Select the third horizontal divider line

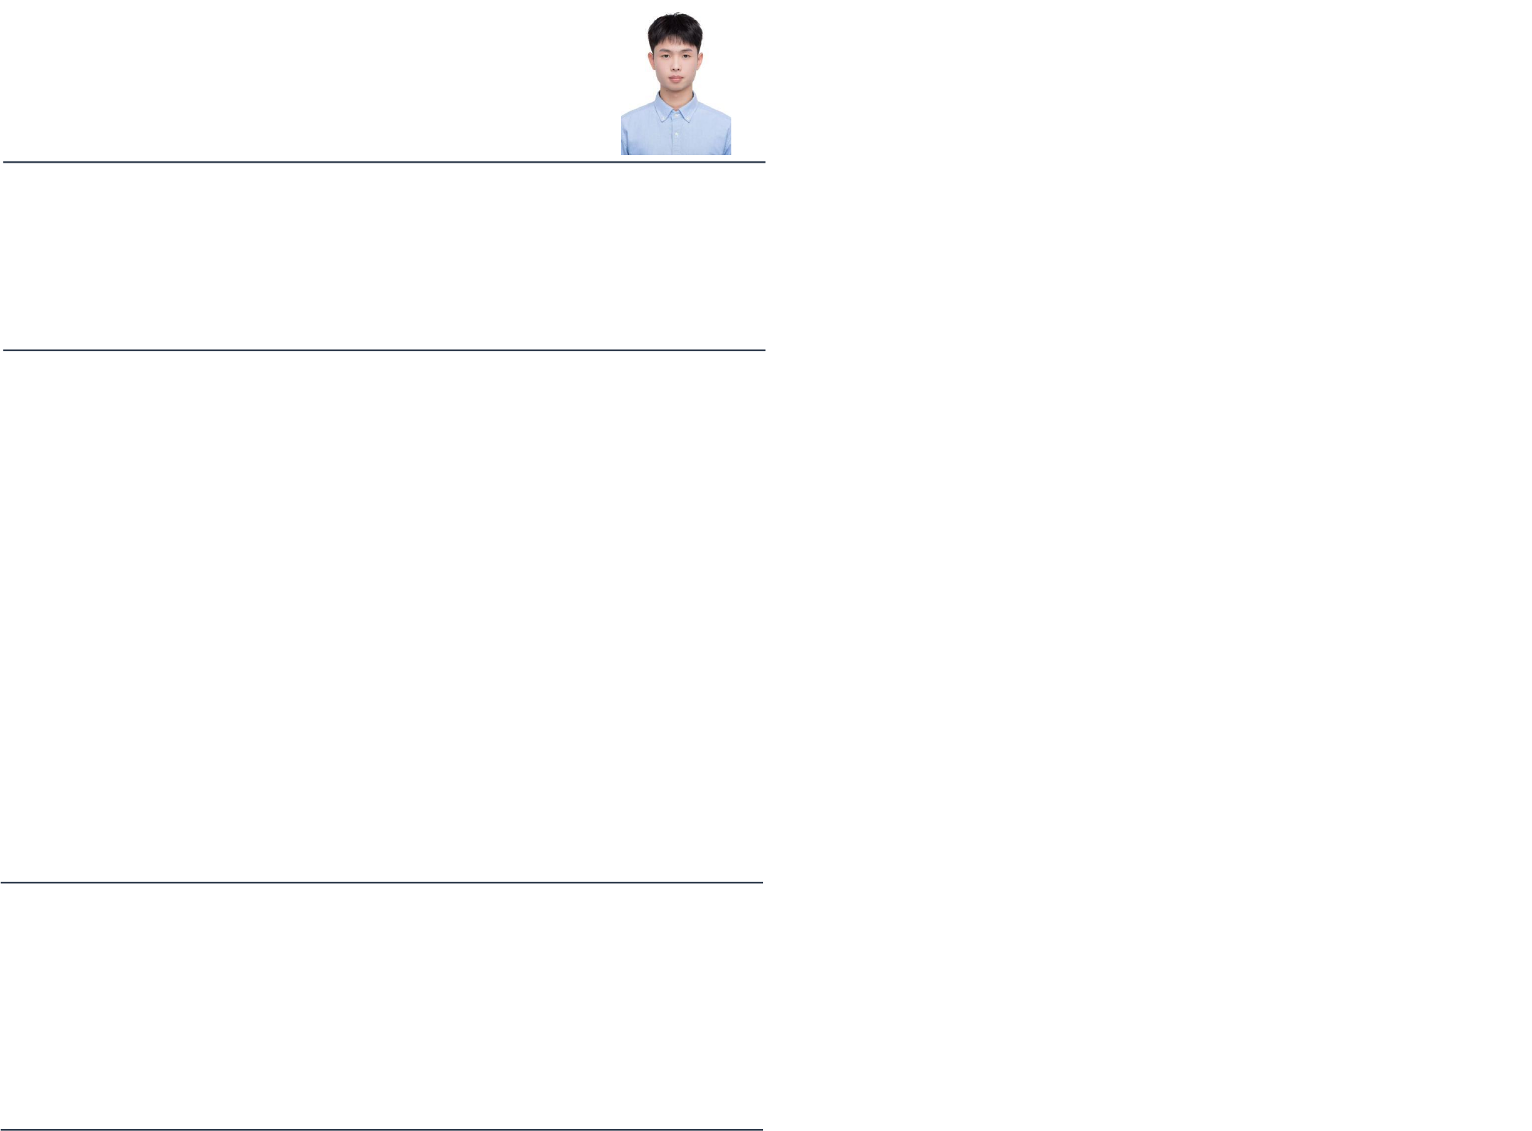coord(382,883)
